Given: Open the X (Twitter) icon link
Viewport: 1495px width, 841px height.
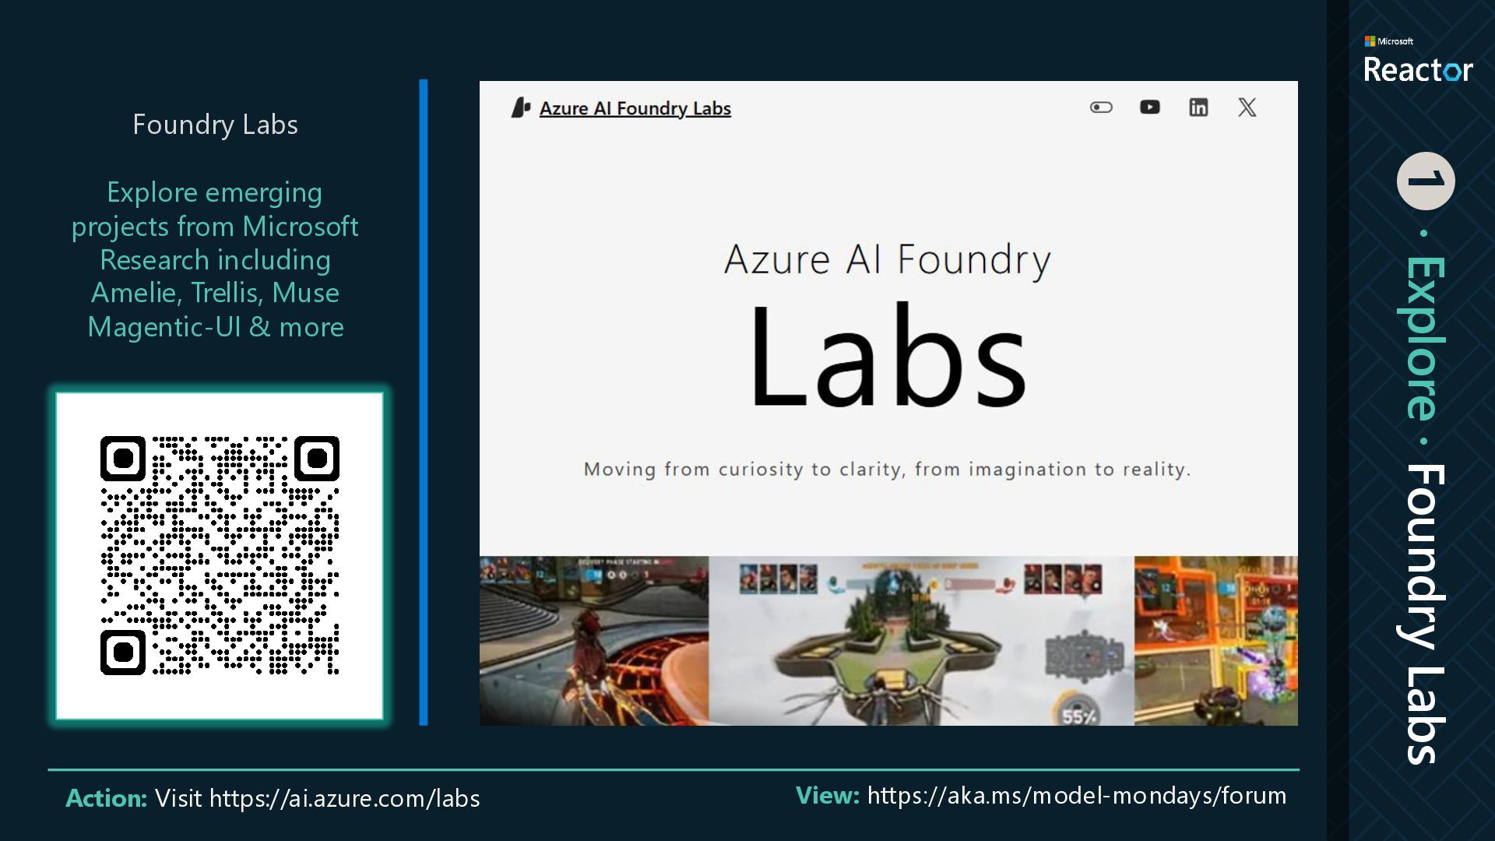Looking at the screenshot, I should [x=1247, y=107].
